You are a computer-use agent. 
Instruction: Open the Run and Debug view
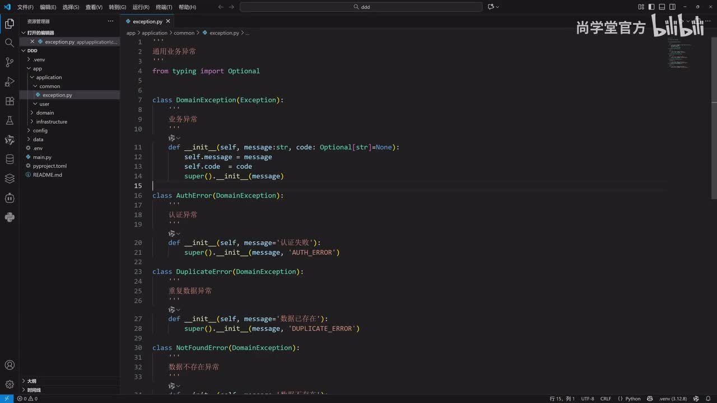click(10, 82)
